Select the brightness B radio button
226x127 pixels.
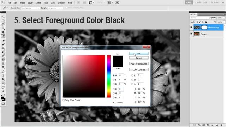coord(114,84)
